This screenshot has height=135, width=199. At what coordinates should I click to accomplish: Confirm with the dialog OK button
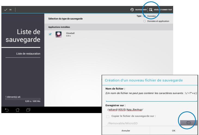click(x=174, y=131)
